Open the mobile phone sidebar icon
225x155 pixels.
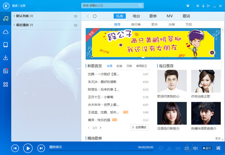[6, 45]
